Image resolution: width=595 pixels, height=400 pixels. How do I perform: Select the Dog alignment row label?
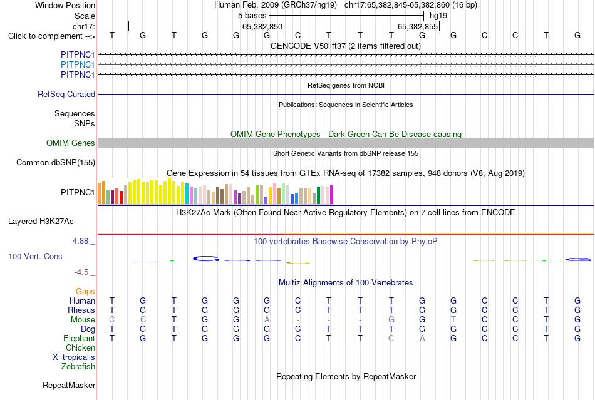(x=88, y=329)
